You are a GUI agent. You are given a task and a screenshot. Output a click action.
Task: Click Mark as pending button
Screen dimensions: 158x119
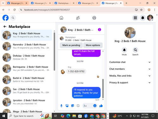(71, 45)
